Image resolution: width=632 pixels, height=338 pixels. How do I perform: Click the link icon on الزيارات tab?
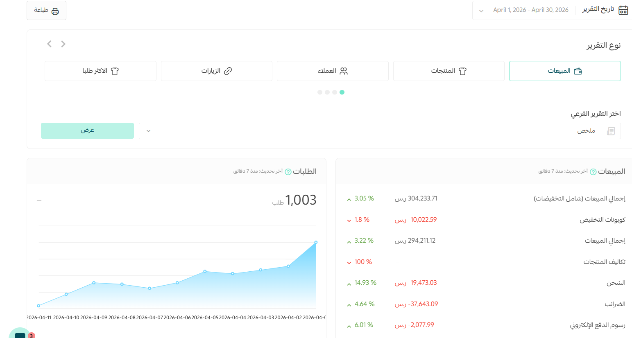pos(228,71)
